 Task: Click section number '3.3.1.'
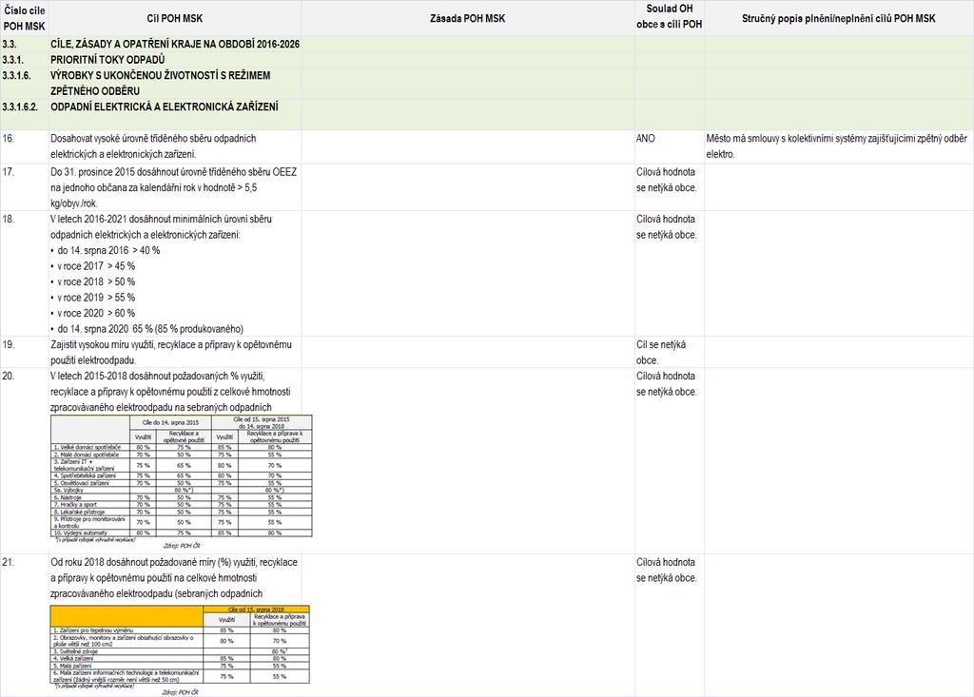(12, 60)
